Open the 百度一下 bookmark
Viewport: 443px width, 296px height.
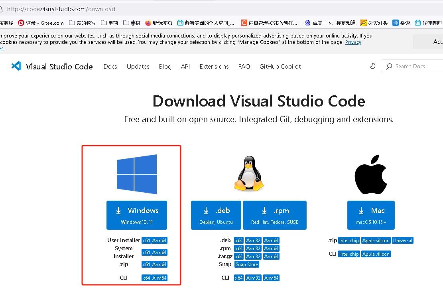[330, 23]
